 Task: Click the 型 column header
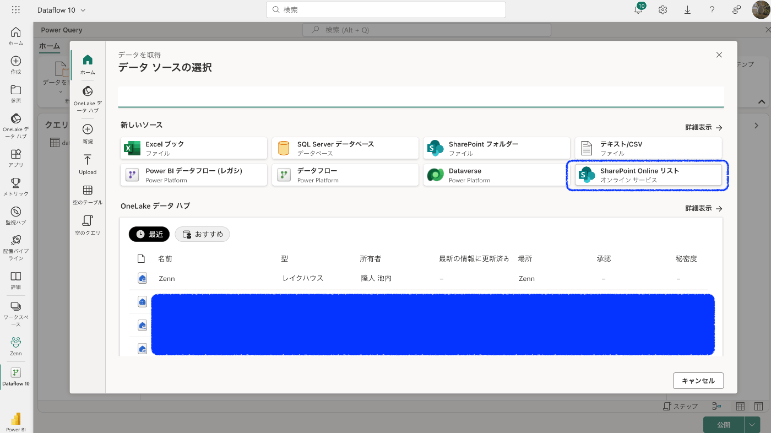click(285, 258)
